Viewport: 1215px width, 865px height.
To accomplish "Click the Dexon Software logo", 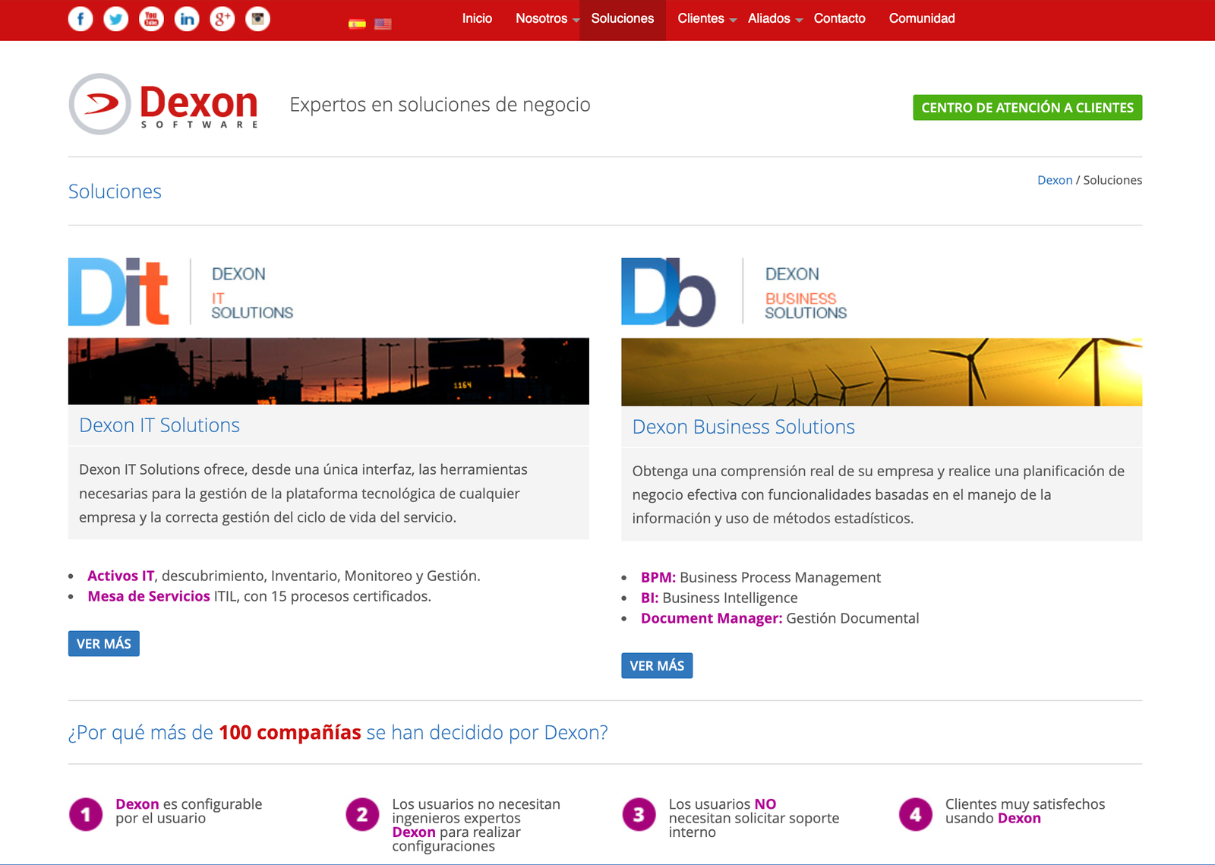I will pyautogui.click(x=164, y=104).
